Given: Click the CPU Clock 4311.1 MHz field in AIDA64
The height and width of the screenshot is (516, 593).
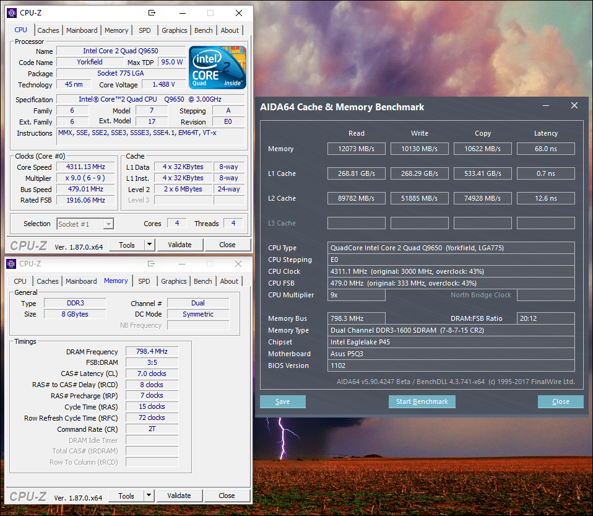Looking at the screenshot, I should point(451,271).
